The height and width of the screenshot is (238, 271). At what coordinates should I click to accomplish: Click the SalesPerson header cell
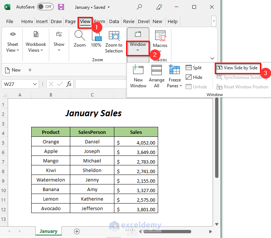(92, 132)
